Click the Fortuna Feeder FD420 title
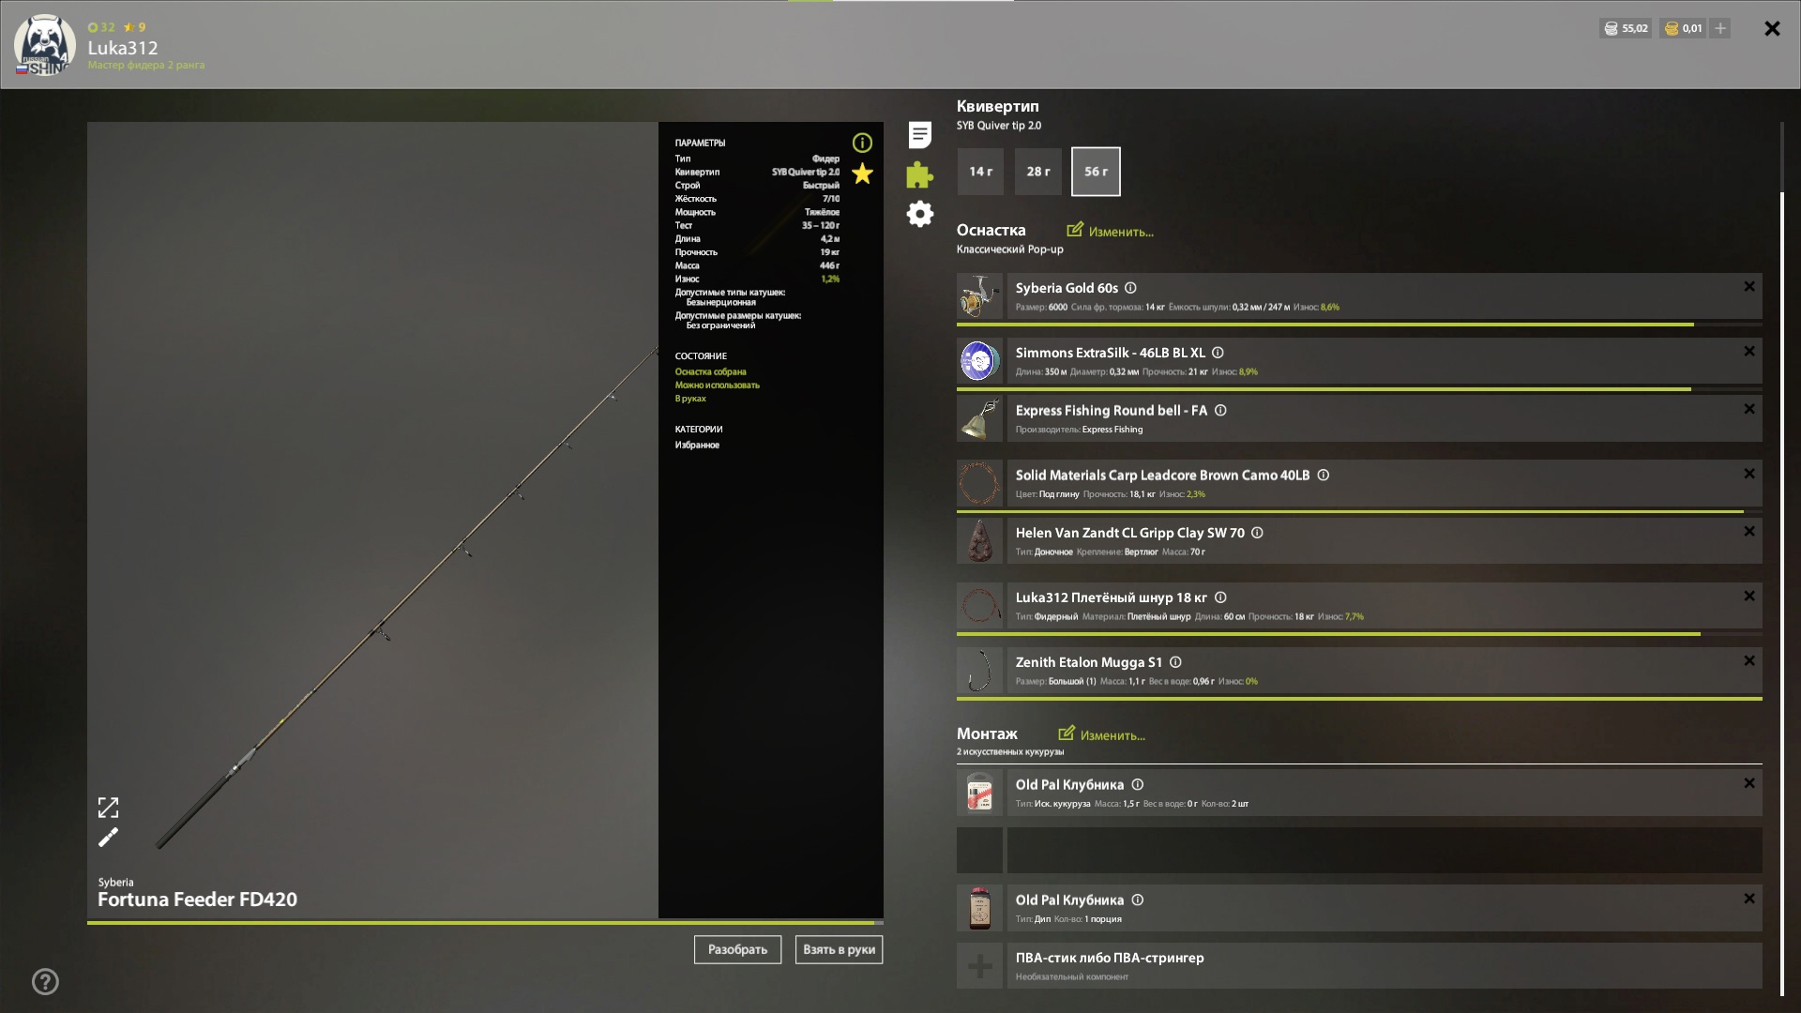 [x=197, y=900]
